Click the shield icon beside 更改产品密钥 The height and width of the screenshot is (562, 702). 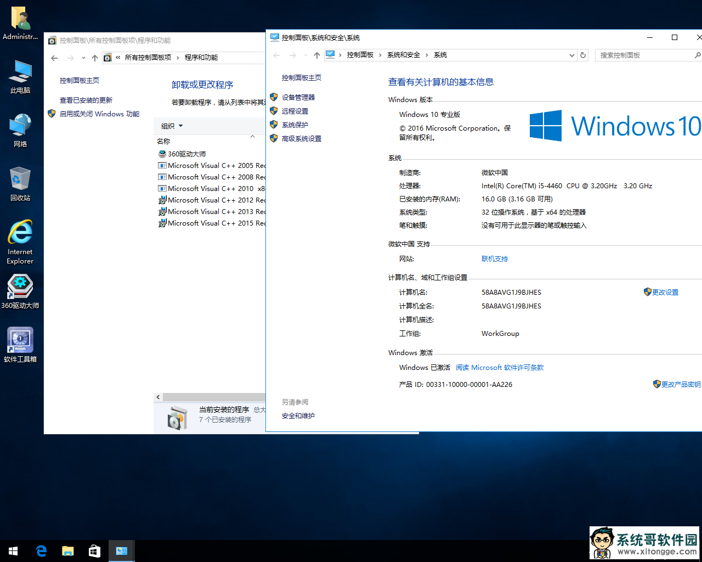coord(656,384)
